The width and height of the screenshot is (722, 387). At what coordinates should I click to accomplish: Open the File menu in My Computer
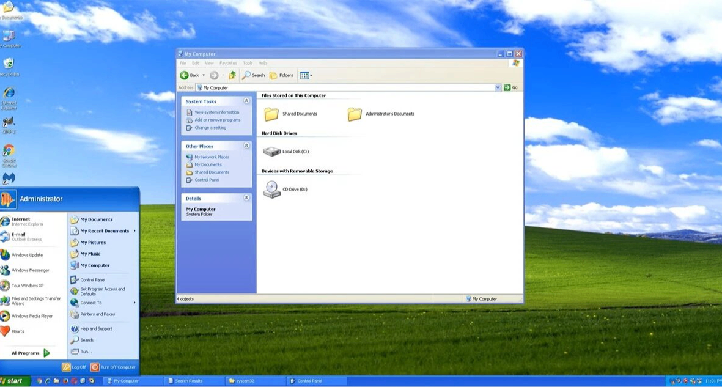click(183, 63)
